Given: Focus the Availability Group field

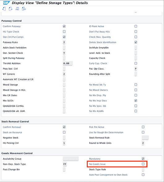Looking at the screenshot, I should pyautogui.click(x=71, y=159).
